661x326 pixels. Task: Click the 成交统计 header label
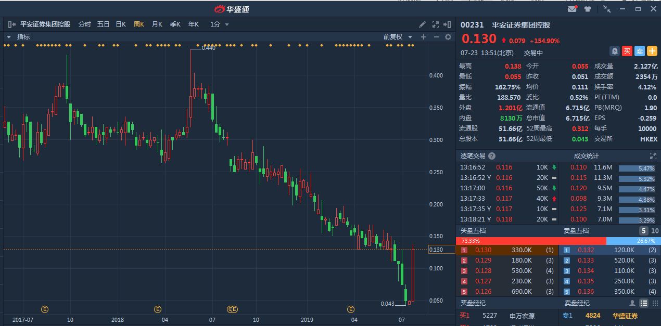pos(586,156)
